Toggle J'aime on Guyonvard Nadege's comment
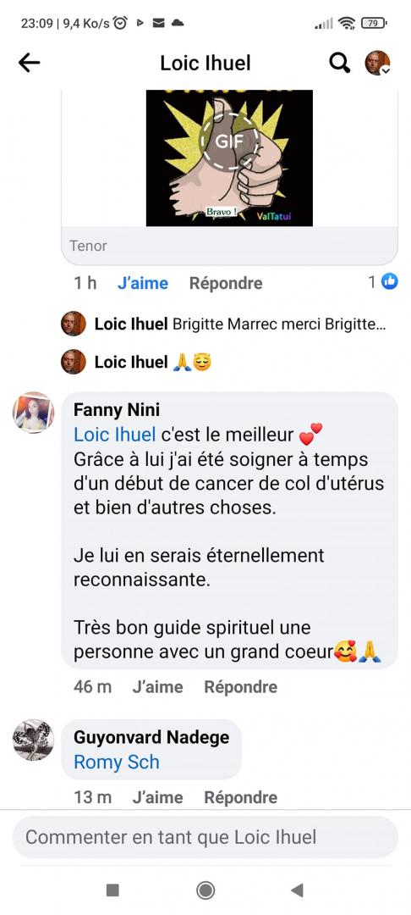The height and width of the screenshot is (915, 411). [x=157, y=797]
